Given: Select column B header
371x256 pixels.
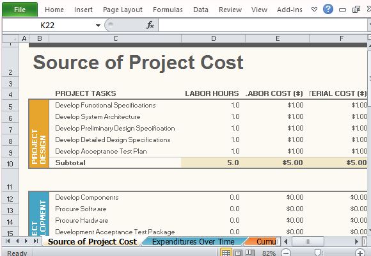Looking at the screenshot, I should 39,38.
